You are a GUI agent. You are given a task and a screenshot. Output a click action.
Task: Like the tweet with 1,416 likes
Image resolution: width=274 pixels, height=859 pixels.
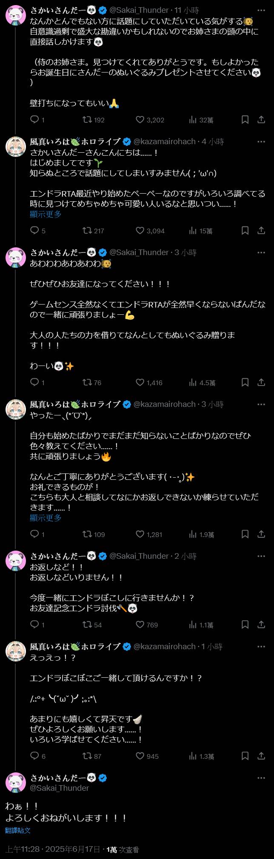(x=140, y=383)
